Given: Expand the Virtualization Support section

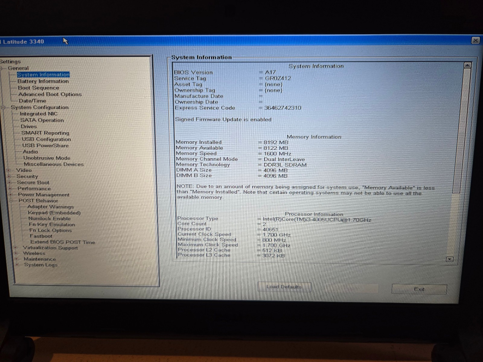Looking at the screenshot, I should [x=16, y=248].
